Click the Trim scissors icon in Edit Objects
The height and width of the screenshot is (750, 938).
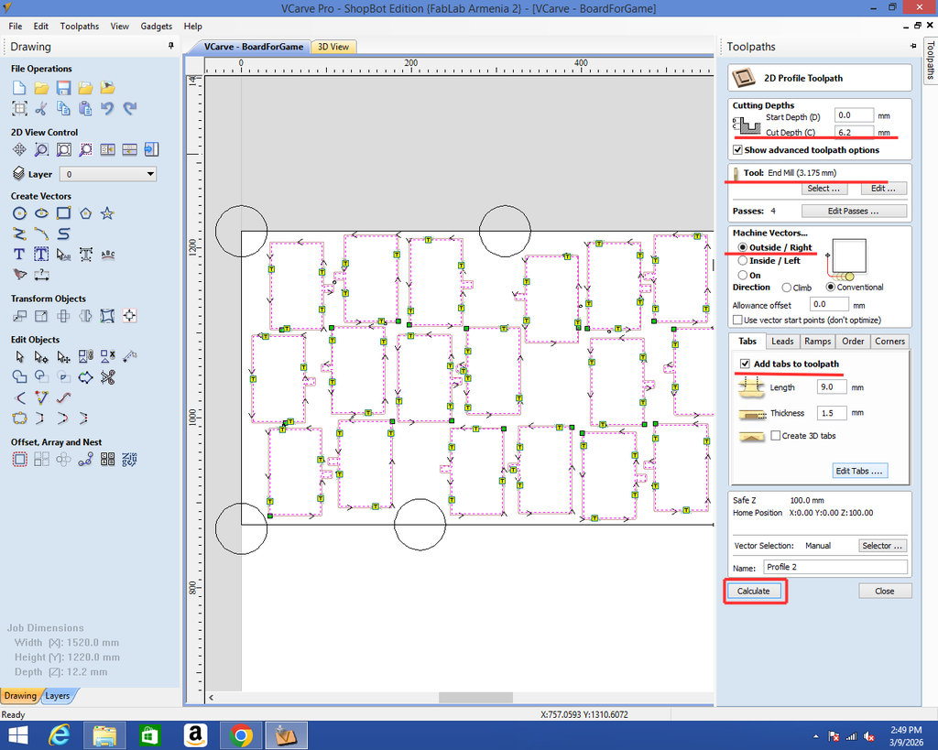click(x=108, y=377)
